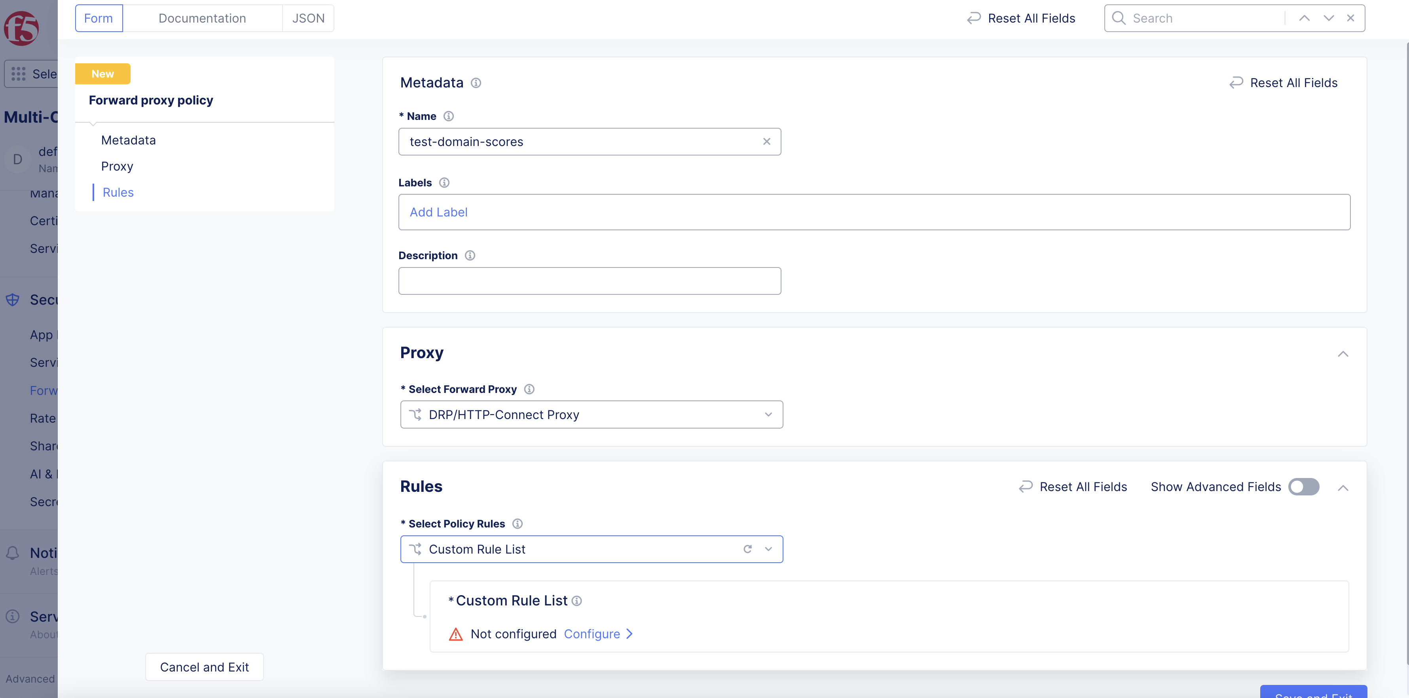Open the Documentation tab

(202, 17)
